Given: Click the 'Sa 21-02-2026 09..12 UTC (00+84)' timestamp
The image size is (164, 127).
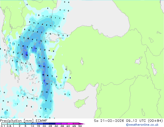Looking at the screenshot, I should pyautogui.click(x=128, y=121).
